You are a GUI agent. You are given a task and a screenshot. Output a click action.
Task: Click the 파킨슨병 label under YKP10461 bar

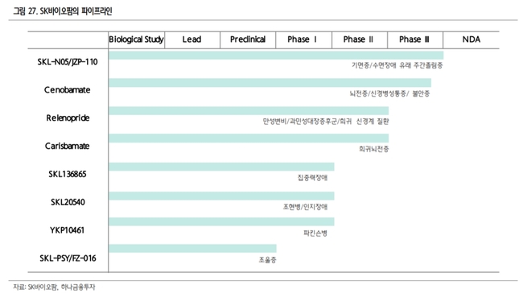pyautogui.click(x=315, y=233)
